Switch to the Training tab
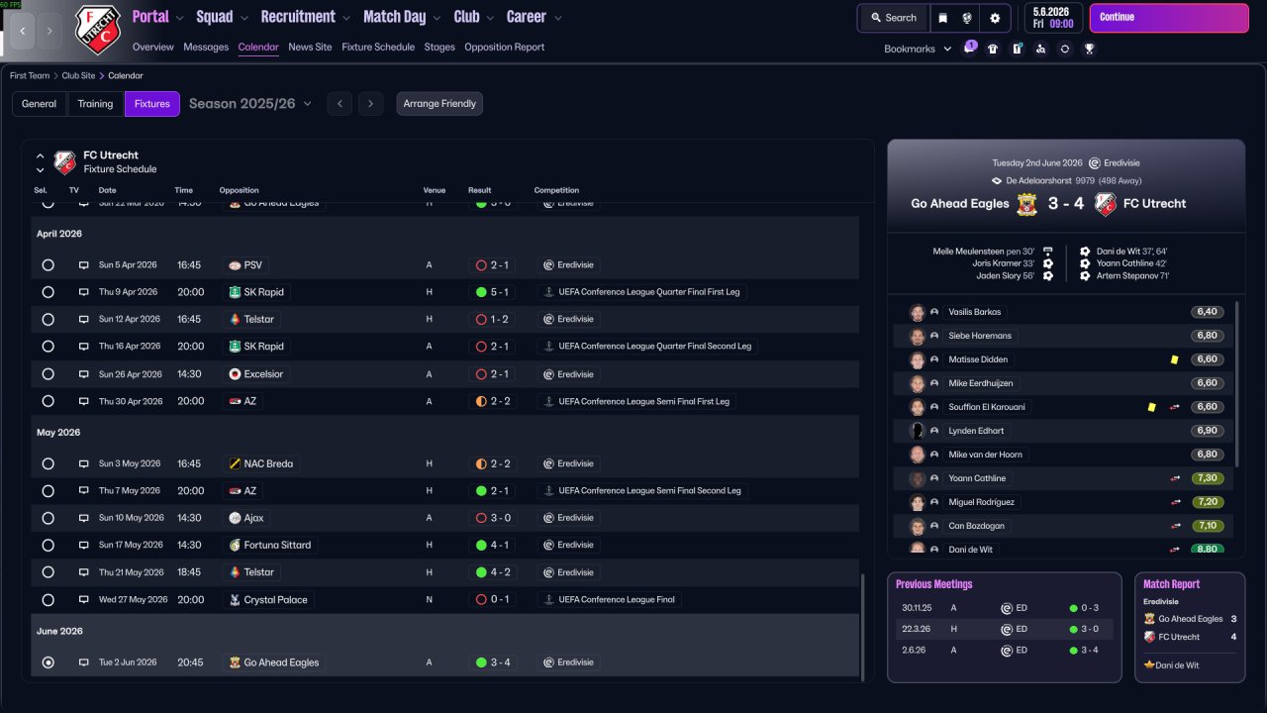This screenshot has height=713, width=1267. [x=95, y=103]
